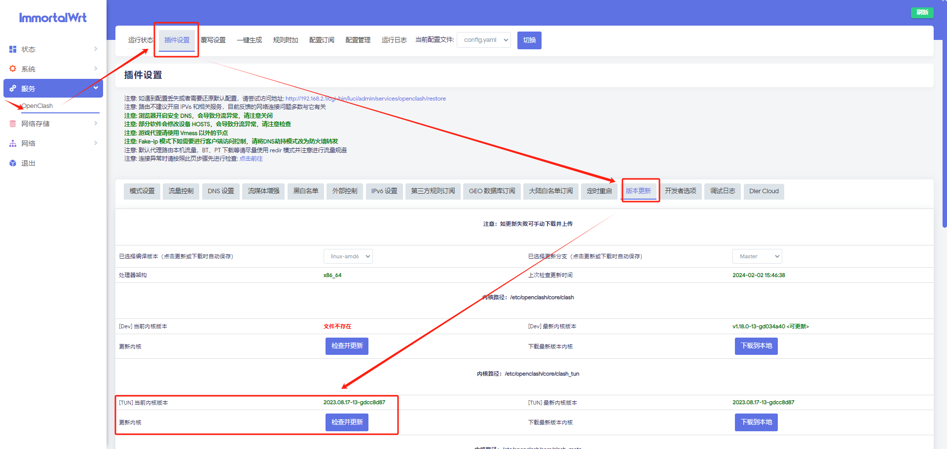The image size is (947, 449).
Task: Click the 切换 switch config button
Action: click(x=529, y=40)
